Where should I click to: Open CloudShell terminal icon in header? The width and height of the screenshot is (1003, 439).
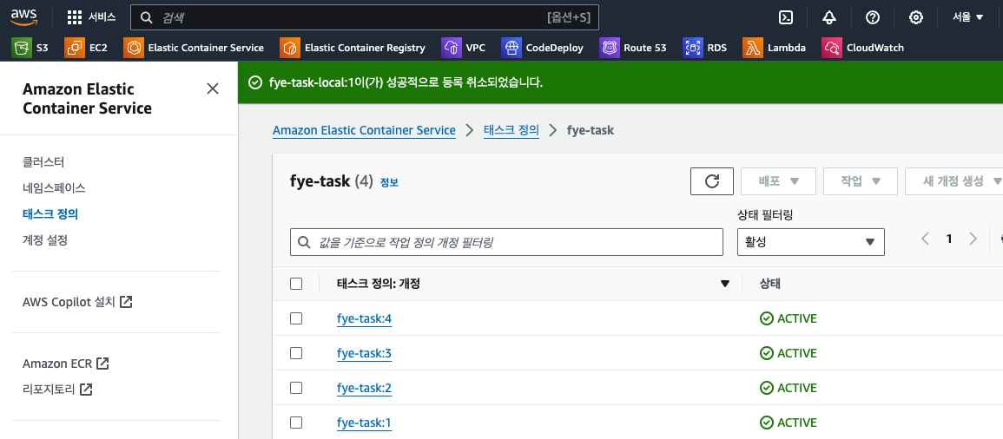click(786, 17)
